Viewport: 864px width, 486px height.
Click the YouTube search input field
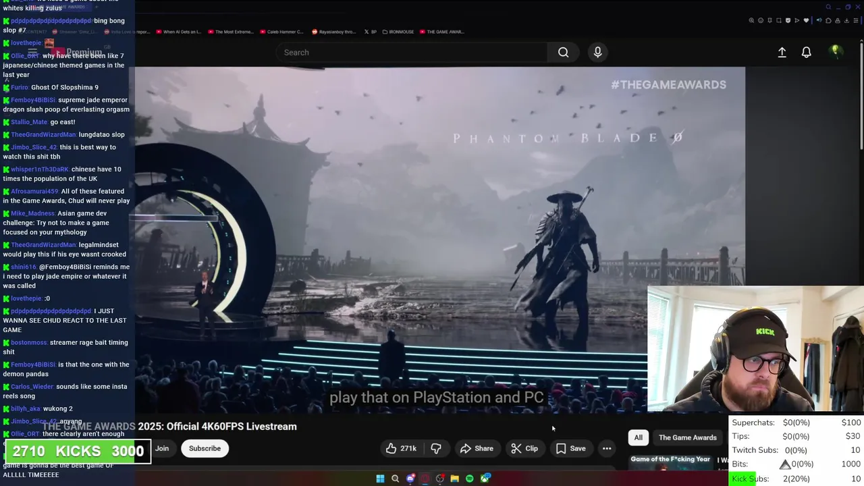point(412,52)
